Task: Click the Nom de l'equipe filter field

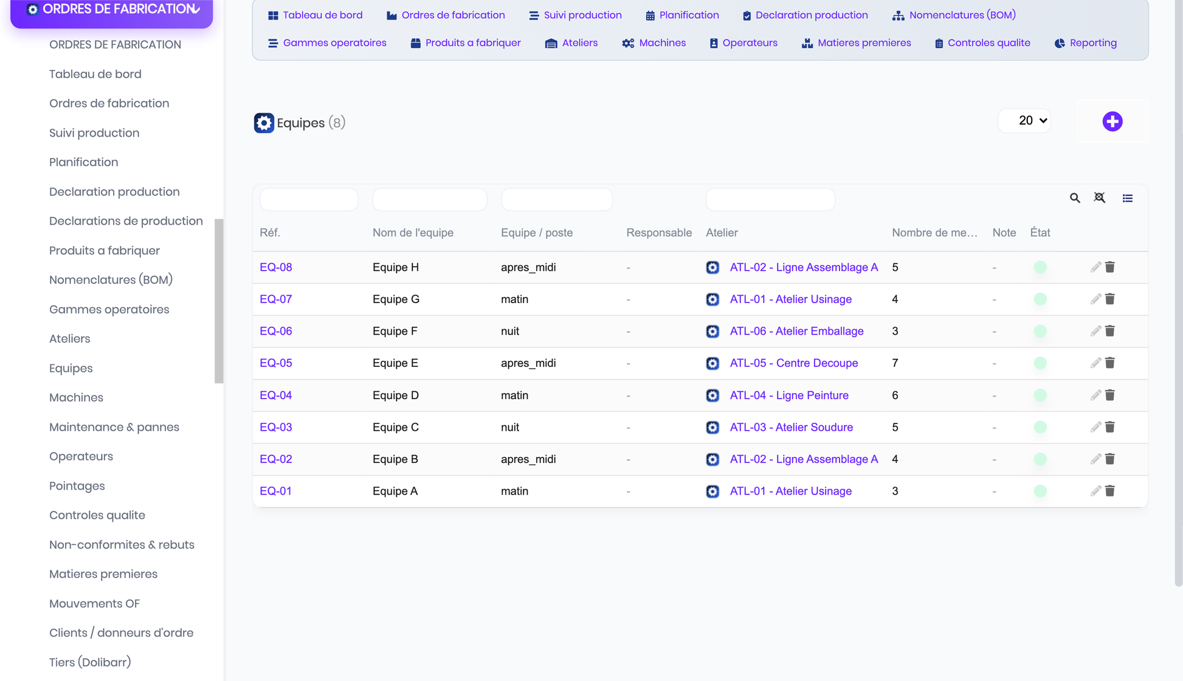Action: (430, 199)
